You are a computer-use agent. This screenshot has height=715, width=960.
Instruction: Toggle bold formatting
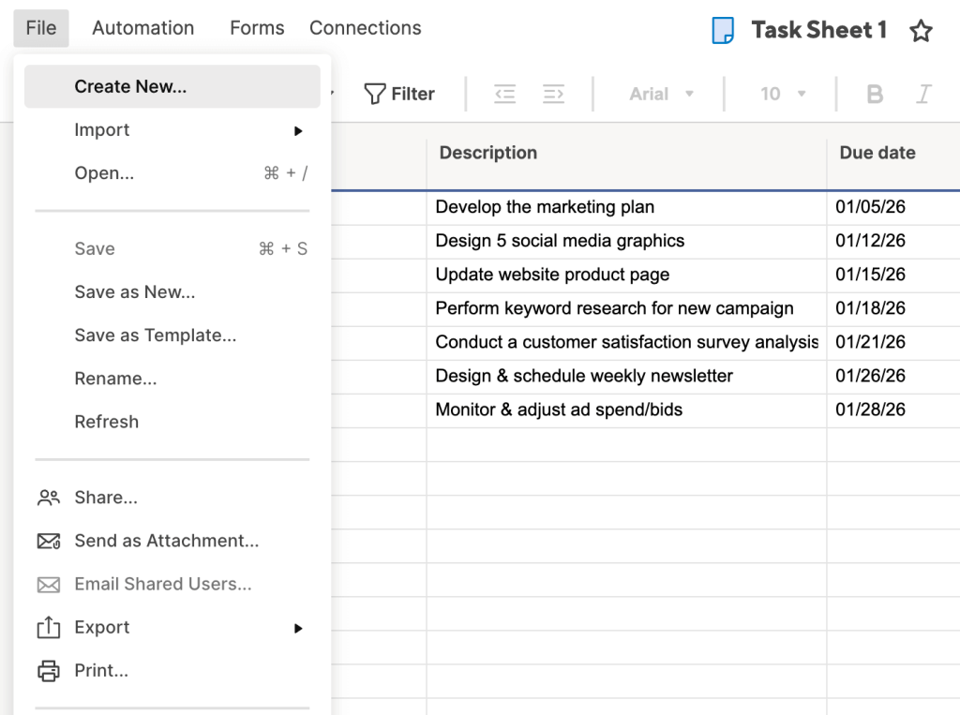click(x=875, y=94)
